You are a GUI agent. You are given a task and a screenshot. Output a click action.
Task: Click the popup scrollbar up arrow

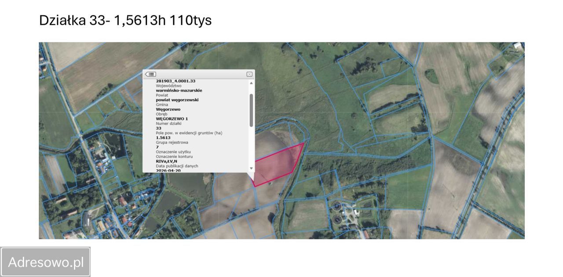[251, 83]
